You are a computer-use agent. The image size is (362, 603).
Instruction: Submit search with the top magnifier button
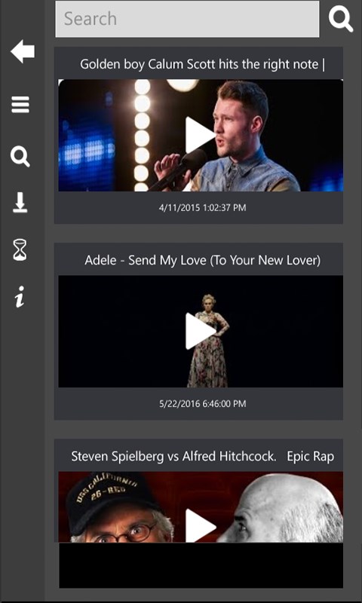click(340, 20)
